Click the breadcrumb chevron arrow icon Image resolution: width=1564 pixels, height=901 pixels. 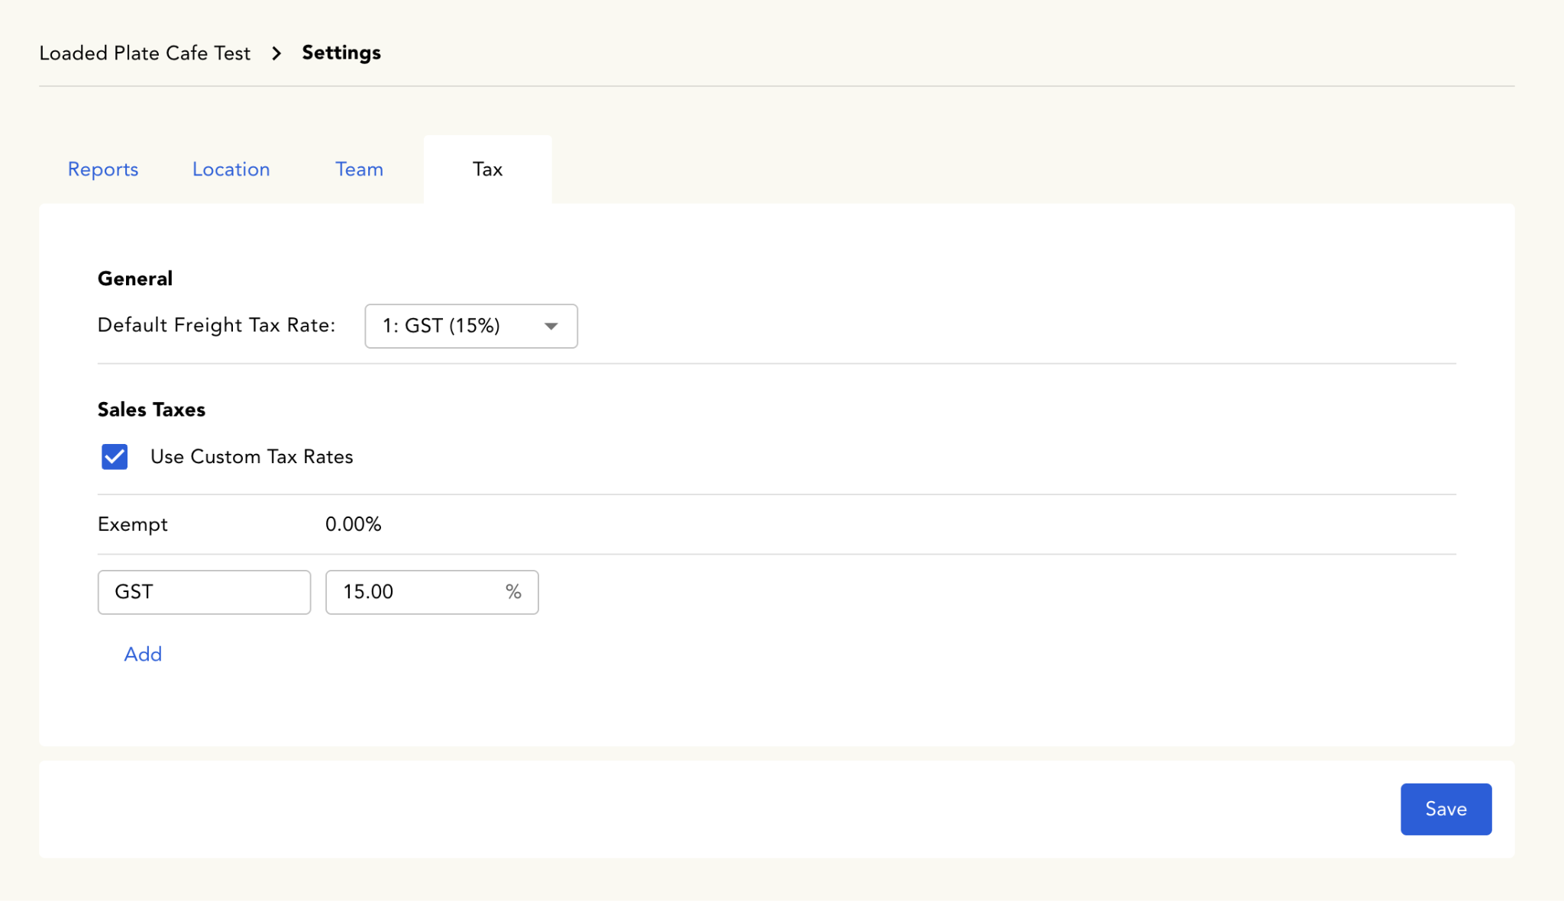point(276,53)
